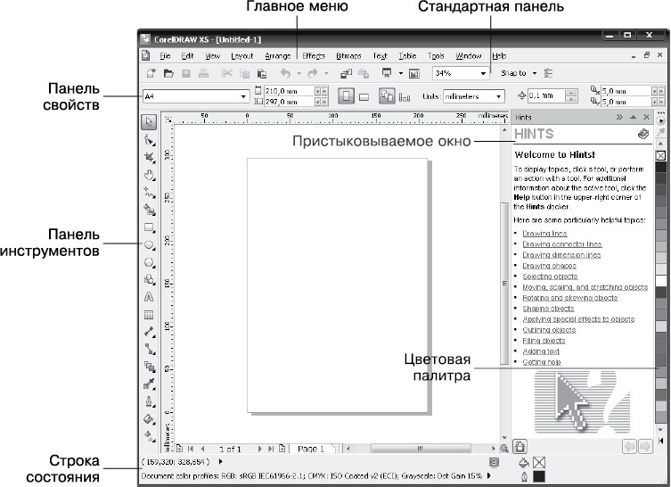The height and width of the screenshot is (487, 671).
Task: Click the Open file toolbar icon
Action: pos(169,73)
